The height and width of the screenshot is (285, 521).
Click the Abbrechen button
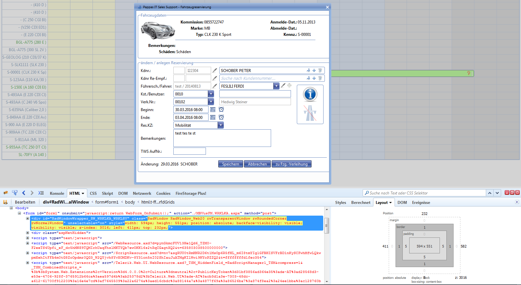pyautogui.click(x=257, y=164)
